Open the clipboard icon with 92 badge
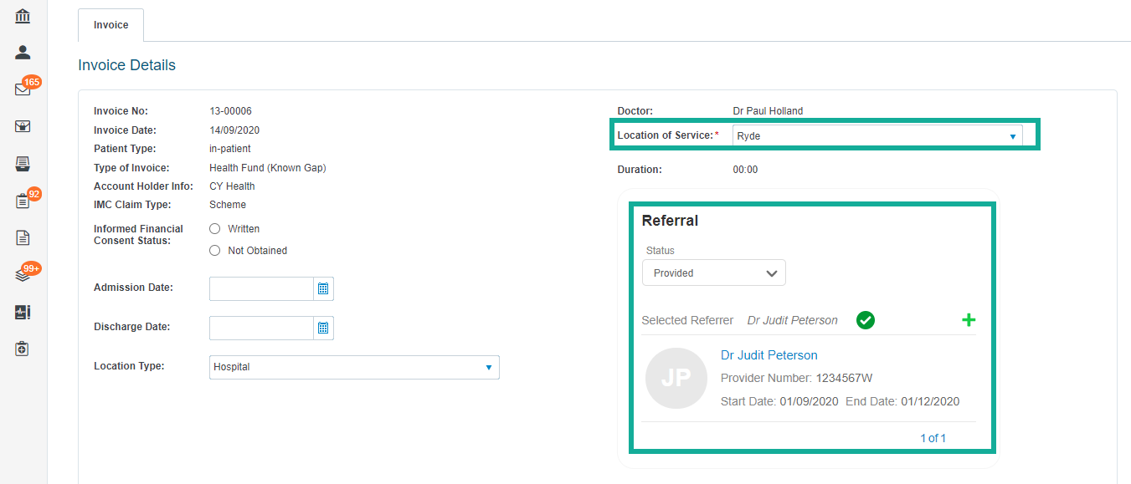The height and width of the screenshot is (484, 1131). click(x=23, y=201)
